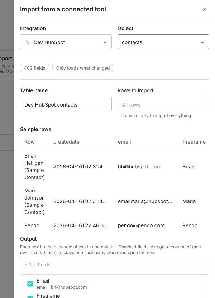
Task: Click the Leave empty to import everything hint
Action: point(157,116)
